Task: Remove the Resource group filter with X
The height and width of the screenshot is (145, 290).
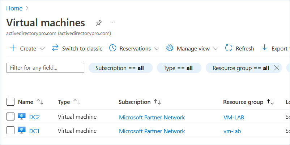Action: 277,68
